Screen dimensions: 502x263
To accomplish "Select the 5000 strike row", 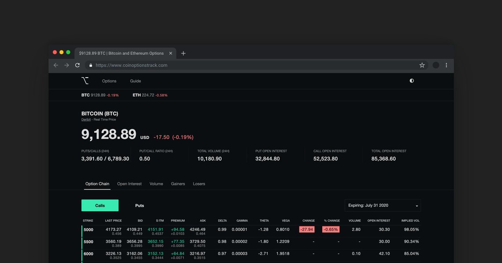I will pos(251,231).
